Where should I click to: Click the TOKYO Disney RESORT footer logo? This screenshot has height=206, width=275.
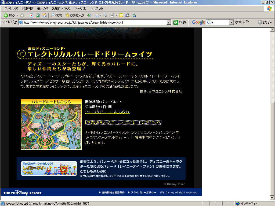[23, 193]
